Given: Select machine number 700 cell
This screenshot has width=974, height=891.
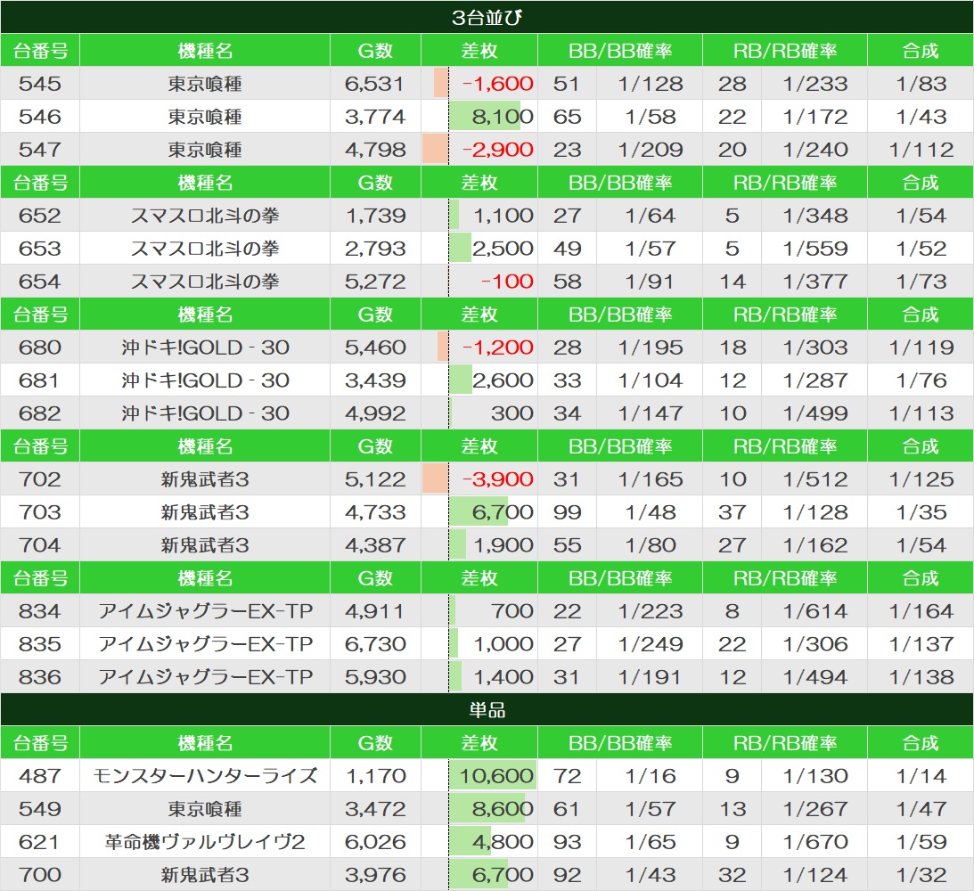Looking at the screenshot, I should pyautogui.click(x=40, y=874).
